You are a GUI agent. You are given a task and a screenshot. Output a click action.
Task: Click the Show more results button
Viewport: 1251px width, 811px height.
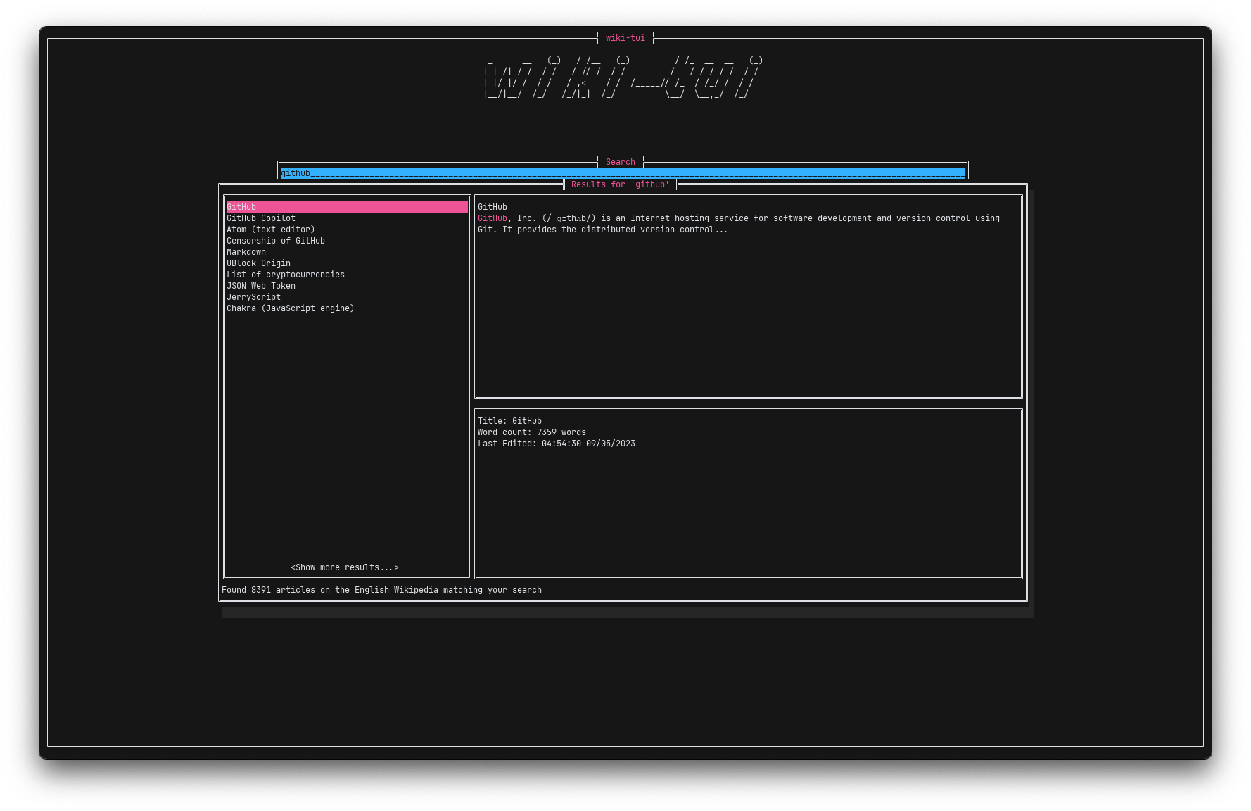click(345, 567)
